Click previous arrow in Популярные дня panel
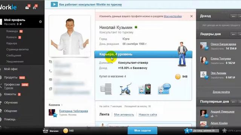Image resolution: width=241 pixels, height=135 pixels. pyautogui.click(x=233, y=102)
